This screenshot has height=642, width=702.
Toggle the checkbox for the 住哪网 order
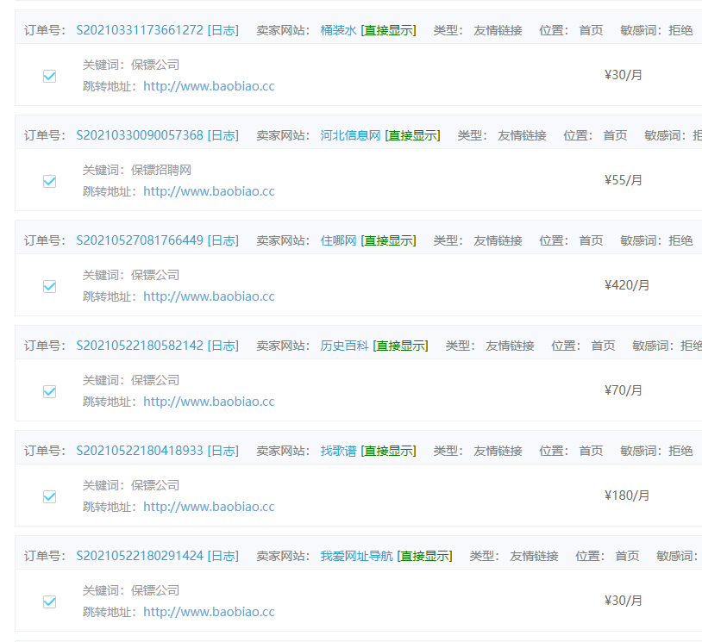49,286
